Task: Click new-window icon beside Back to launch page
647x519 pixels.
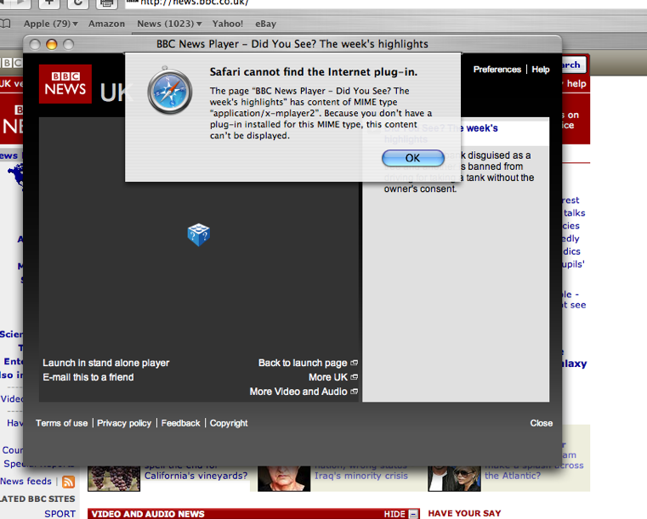Action: (354, 363)
